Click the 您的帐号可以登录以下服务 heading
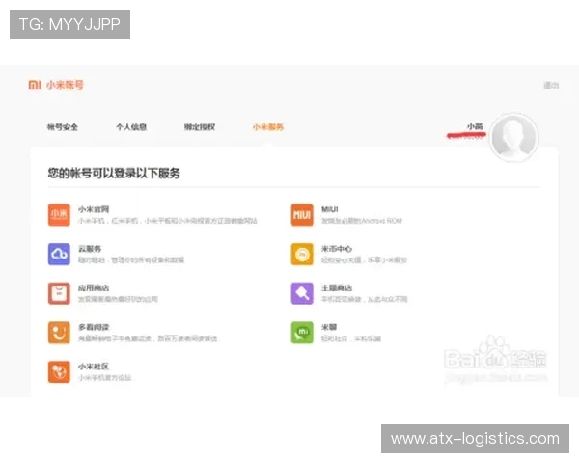This screenshot has height=463, width=579. tap(114, 174)
